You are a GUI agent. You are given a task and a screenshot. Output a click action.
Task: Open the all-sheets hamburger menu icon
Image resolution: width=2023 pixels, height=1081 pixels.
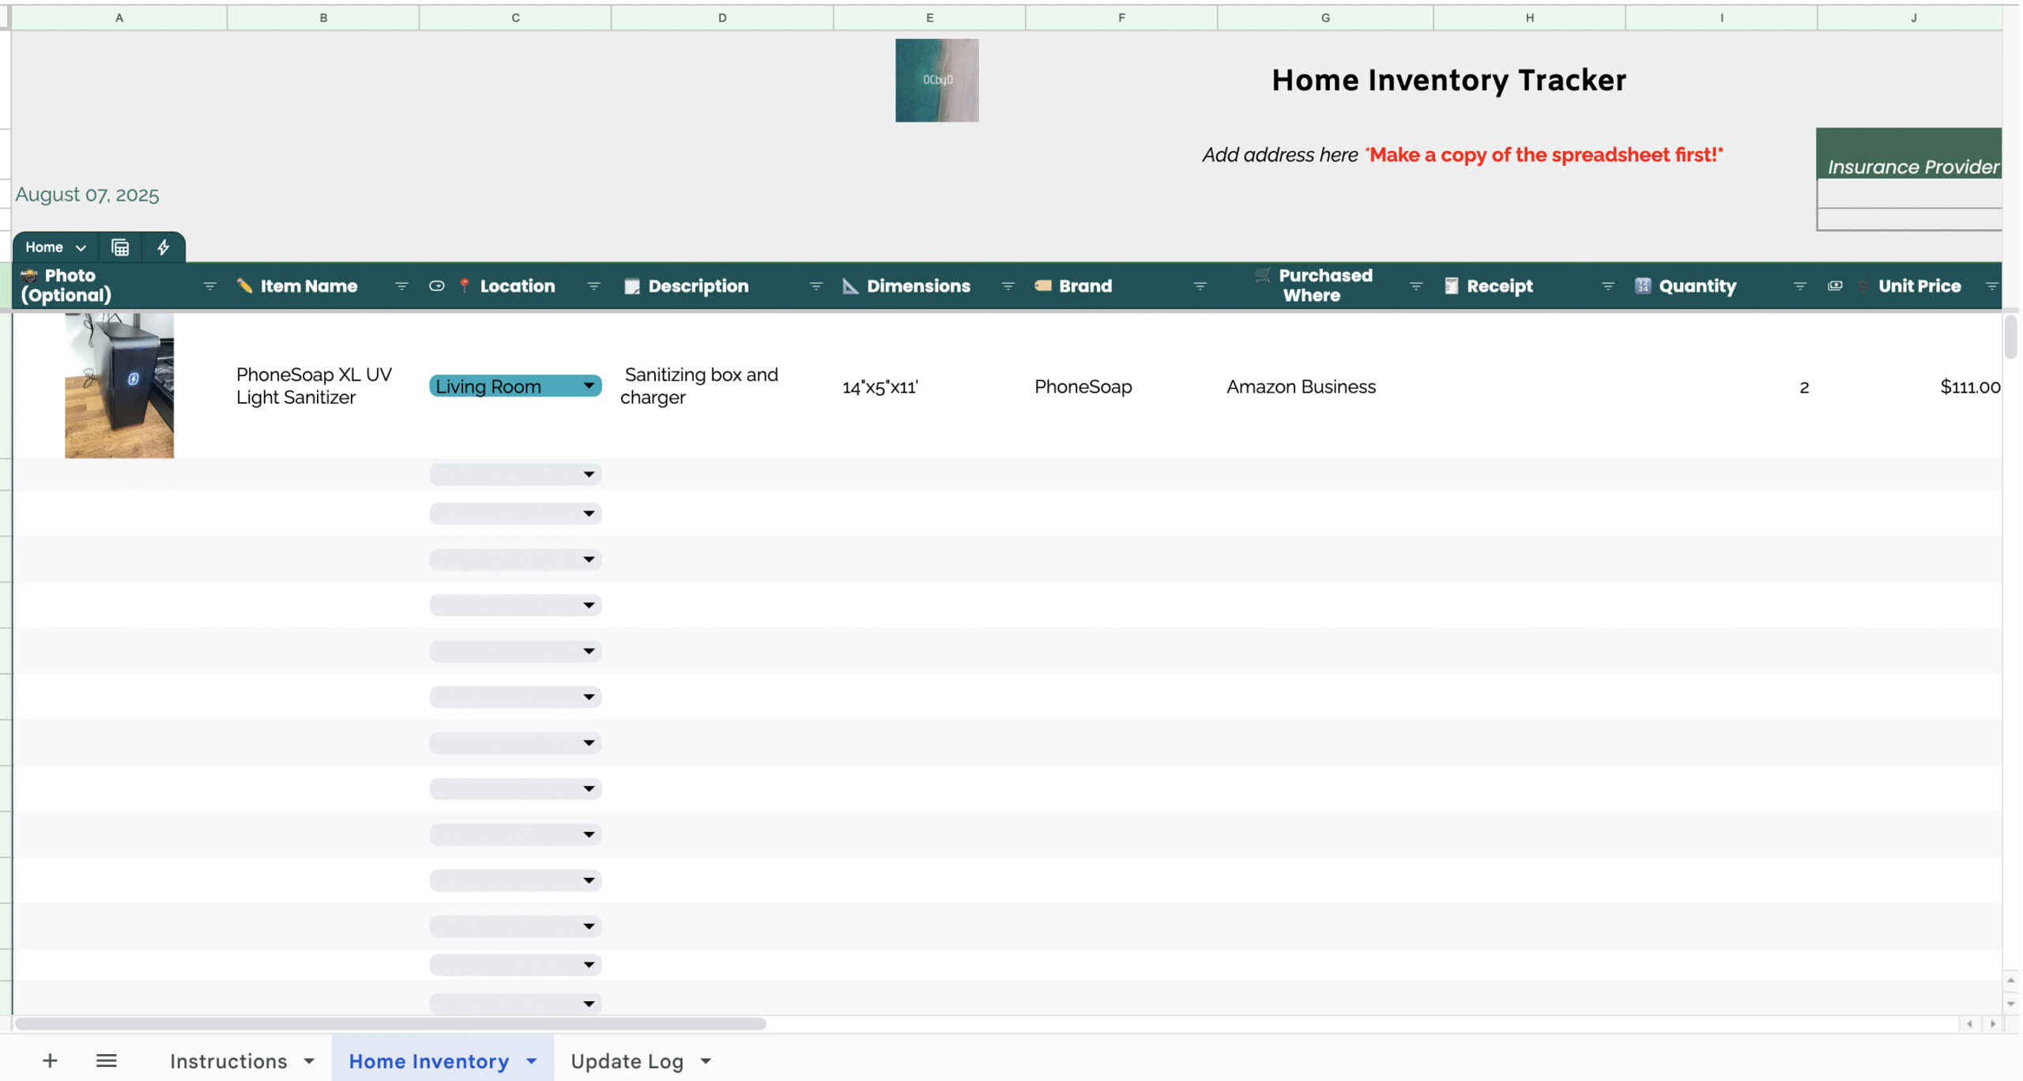point(107,1060)
